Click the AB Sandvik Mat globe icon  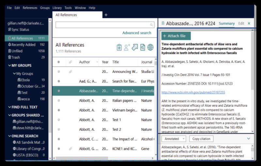pyautogui.click(x=14, y=143)
